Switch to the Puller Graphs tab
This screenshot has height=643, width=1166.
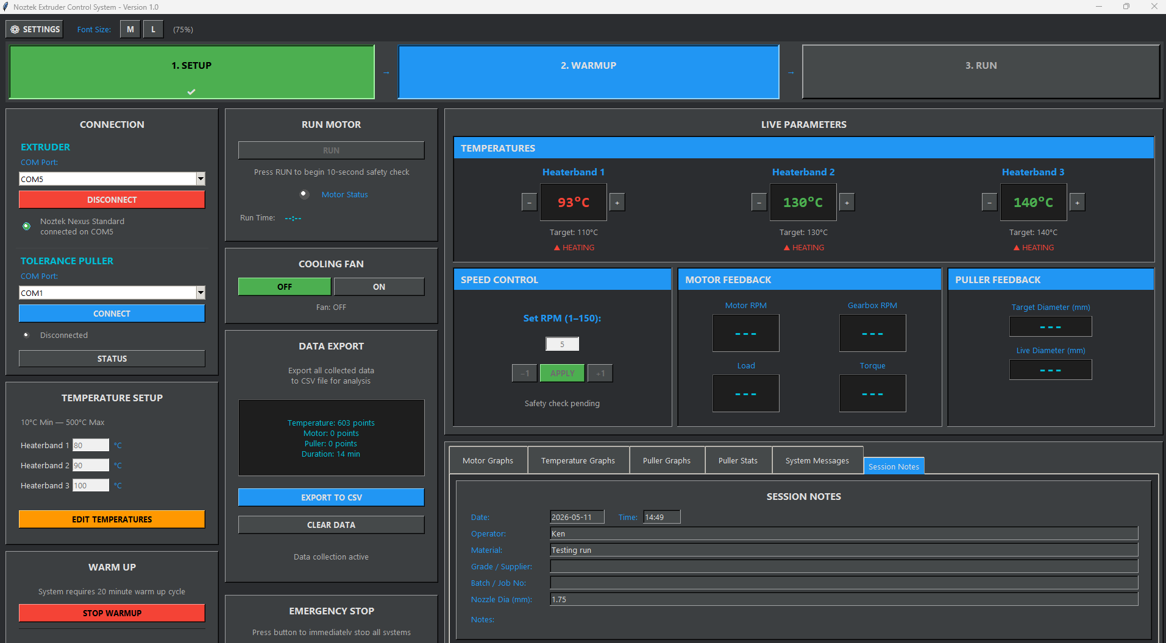pyautogui.click(x=667, y=460)
